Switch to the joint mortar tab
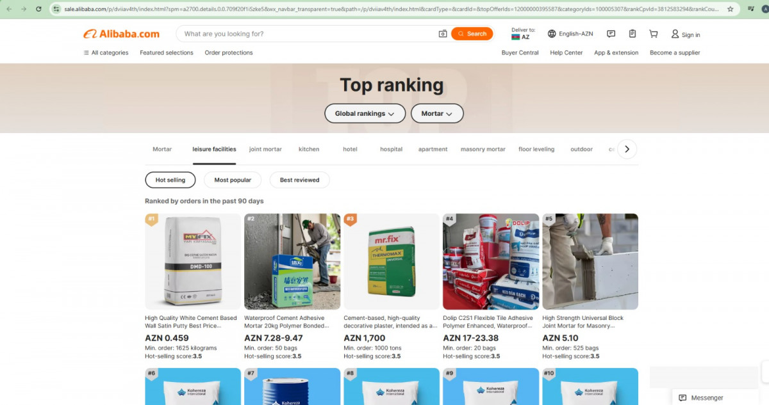The width and height of the screenshot is (769, 405). pos(265,149)
